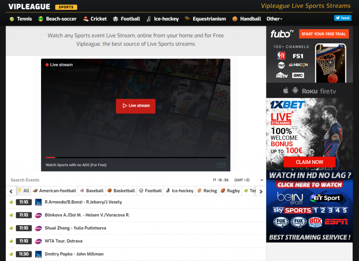Select the Ice-hockey tab in events filter

[180, 191]
